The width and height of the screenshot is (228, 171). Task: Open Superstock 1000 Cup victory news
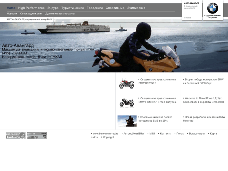203,81
